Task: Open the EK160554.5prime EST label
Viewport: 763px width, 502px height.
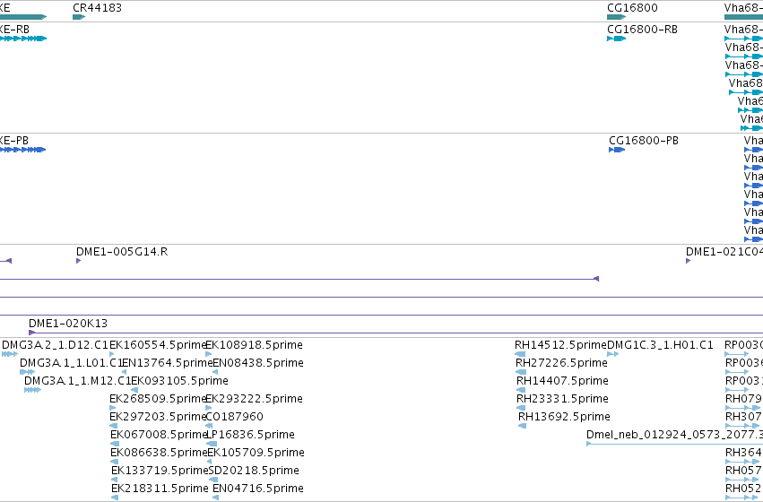Action: tap(158, 345)
